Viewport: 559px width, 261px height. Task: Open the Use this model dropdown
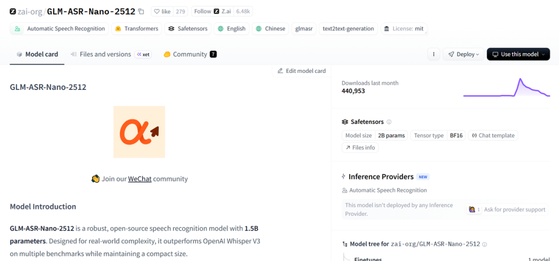[x=518, y=54]
